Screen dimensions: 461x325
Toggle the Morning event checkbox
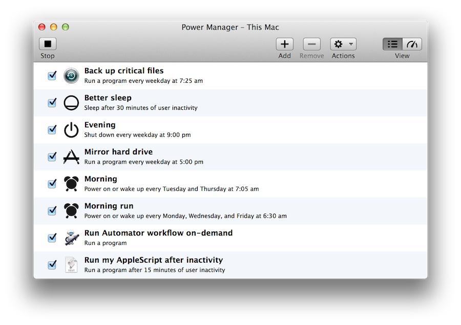[x=52, y=183]
